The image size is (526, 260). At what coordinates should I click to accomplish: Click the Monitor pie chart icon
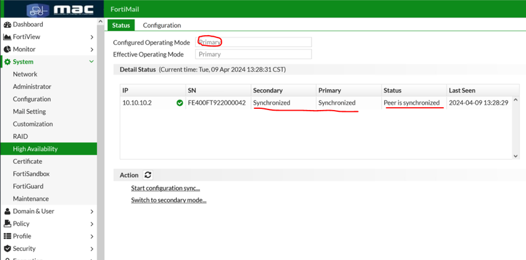7,49
